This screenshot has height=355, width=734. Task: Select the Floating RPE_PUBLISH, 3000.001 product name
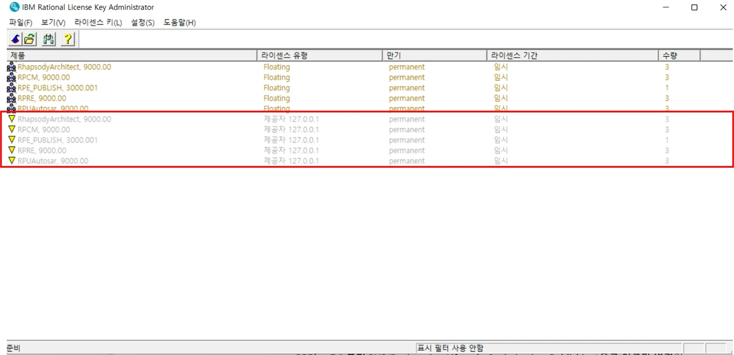(58, 88)
